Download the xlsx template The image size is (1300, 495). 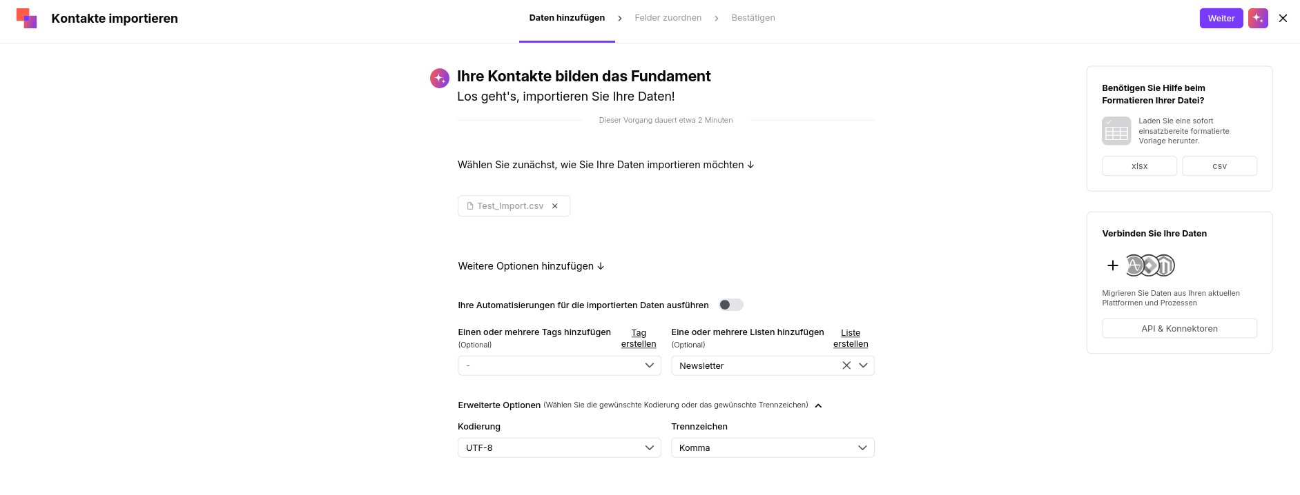(1139, 166)
